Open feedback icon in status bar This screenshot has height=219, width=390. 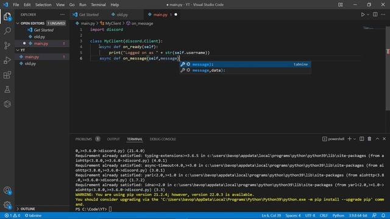tap(374, 215)
